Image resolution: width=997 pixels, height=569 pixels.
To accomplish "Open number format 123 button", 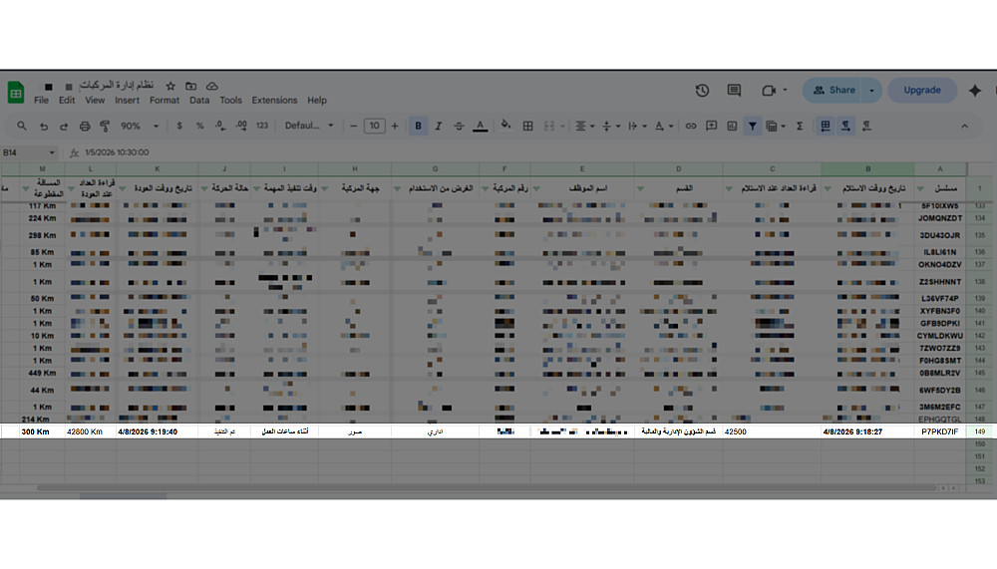I will 262,126.
